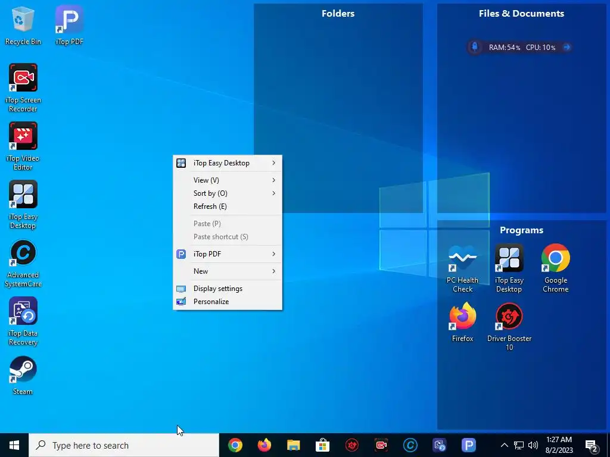Select the Steam desktop shortcut
The width and height of the screenshot is (610, 457).
(x=23, y=376)
